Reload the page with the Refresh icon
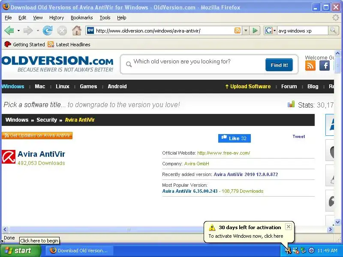 pyautogui.click(x=48, y=30)
